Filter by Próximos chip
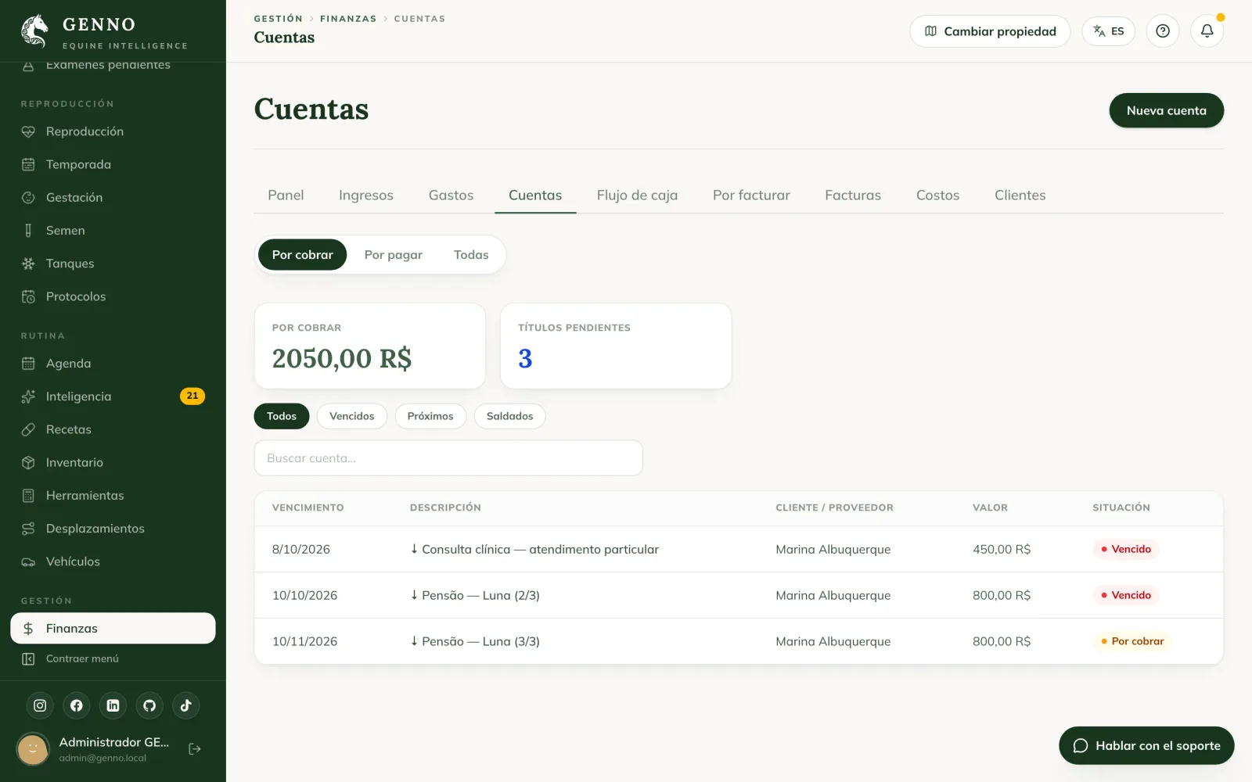 [x=430, y=416]
